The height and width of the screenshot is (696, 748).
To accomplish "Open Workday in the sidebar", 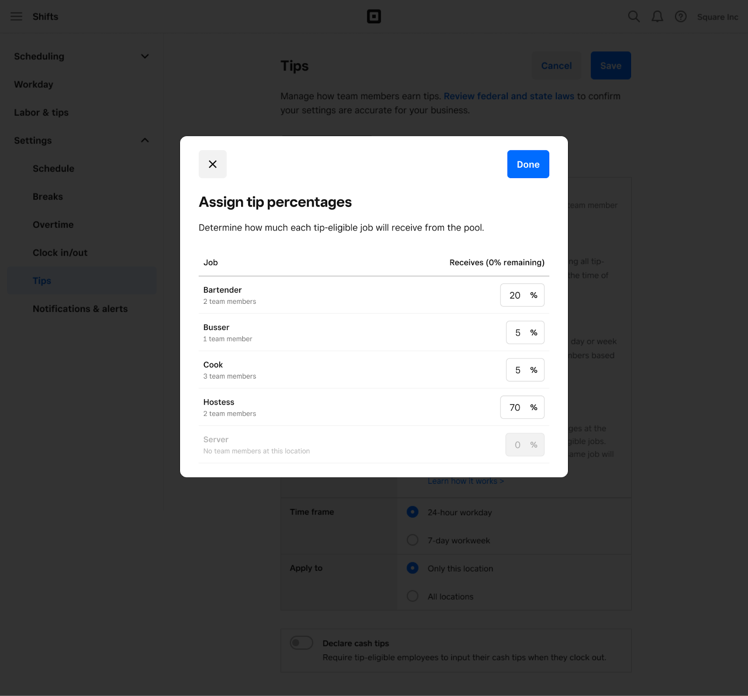I will pos(34,84).
